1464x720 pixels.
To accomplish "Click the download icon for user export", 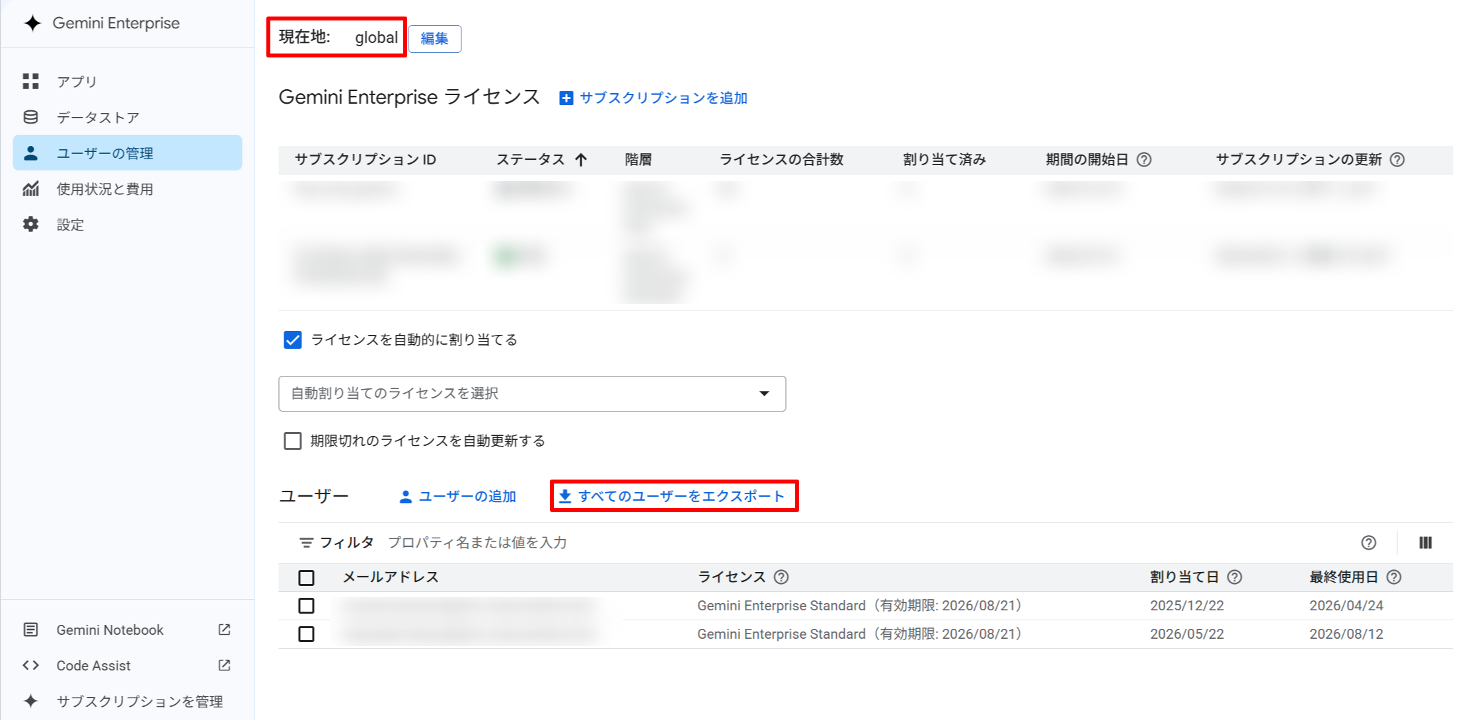I will (565, 496).
